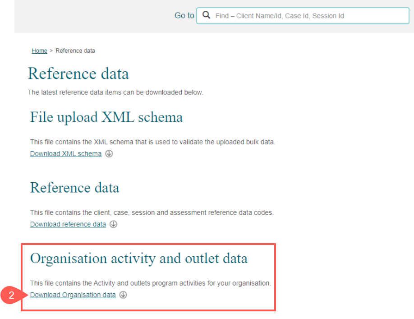Click the Download reference data link

click(68, 224)
